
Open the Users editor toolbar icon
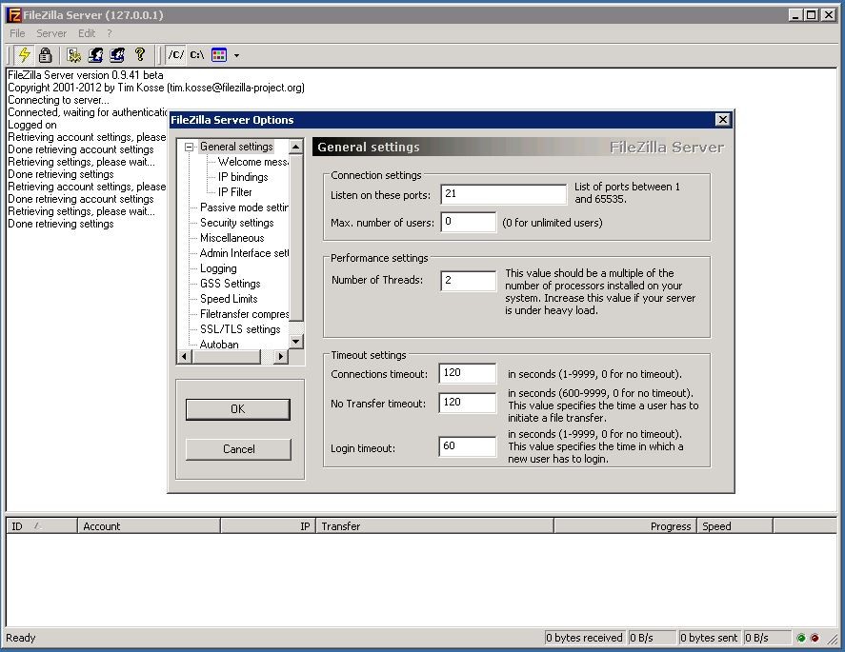coord(95,55)
